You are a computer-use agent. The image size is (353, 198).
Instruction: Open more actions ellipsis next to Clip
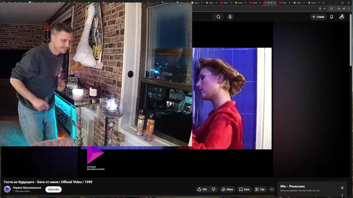coord(272,189)
